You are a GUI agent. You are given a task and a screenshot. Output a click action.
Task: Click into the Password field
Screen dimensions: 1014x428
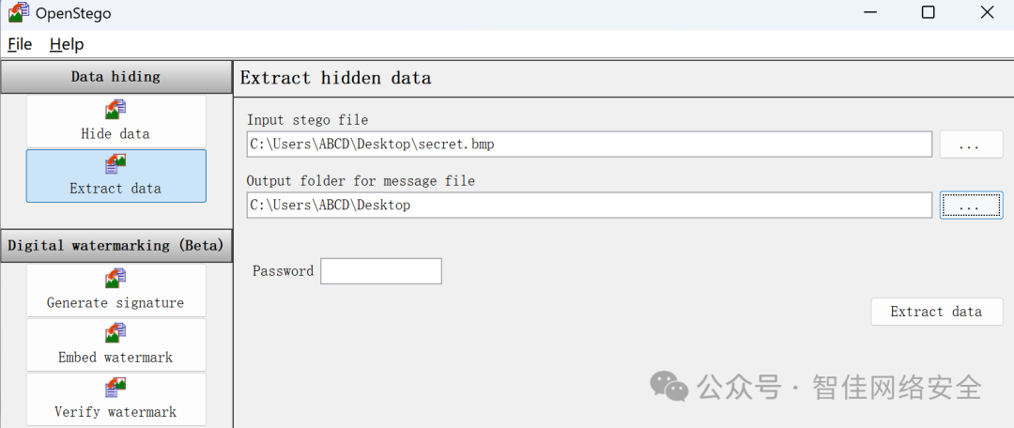(x=380, y=271)
